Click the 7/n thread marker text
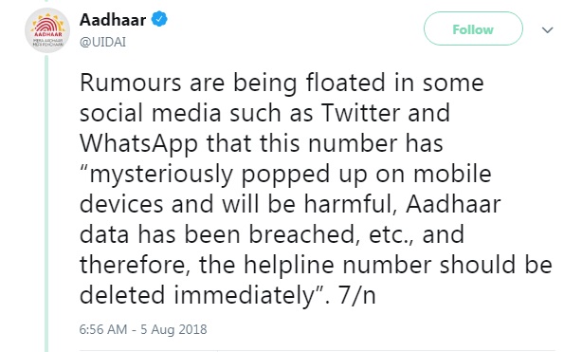Viewport: 582px width, 352px height. point(356,295)
